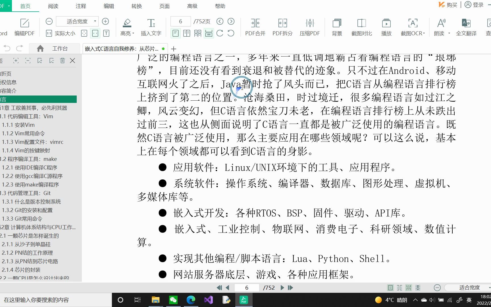
Task: Set view to 实际大小 (actual size)
Action: coord(61,33)
